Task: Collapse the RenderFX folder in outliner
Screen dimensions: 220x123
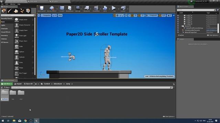Action: [181, 26]
